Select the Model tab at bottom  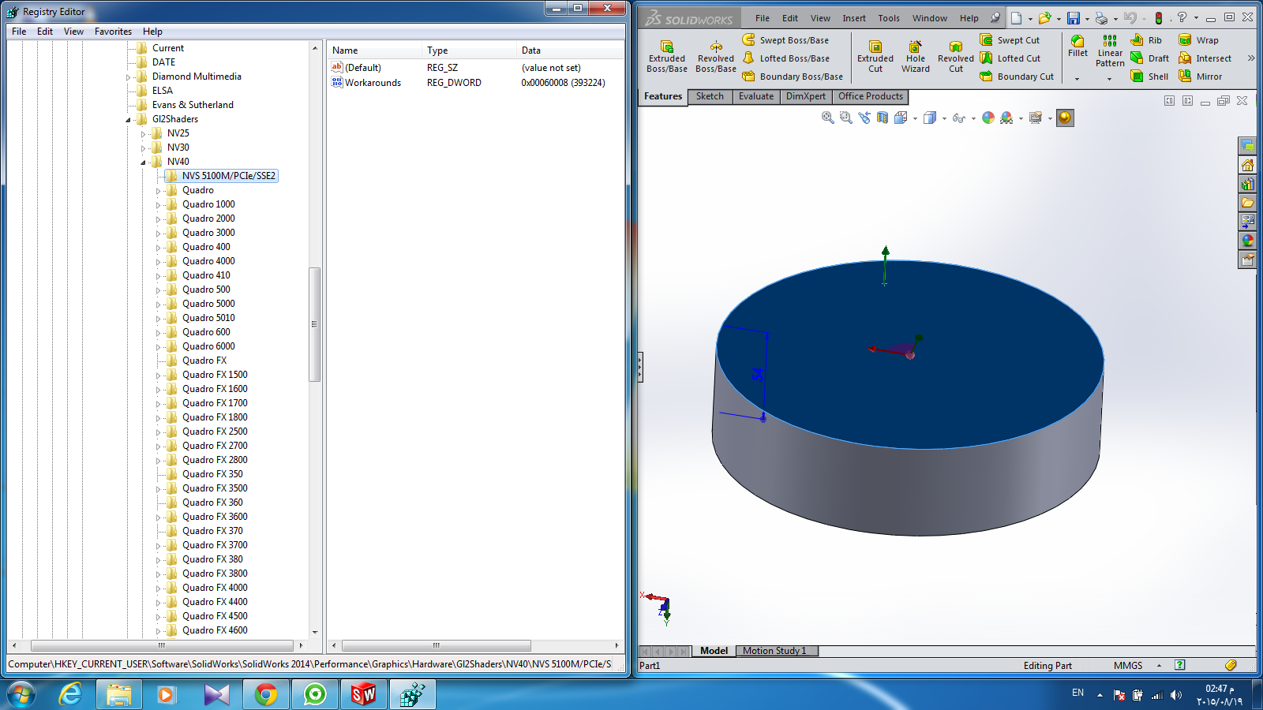[x=714, y=651]
